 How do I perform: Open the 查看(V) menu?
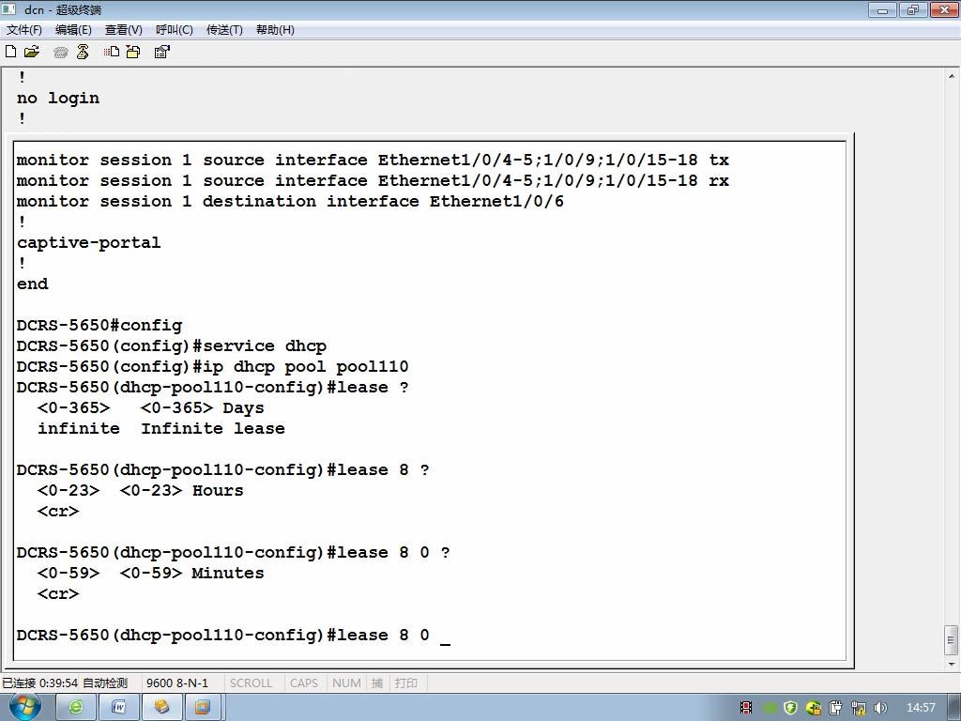123,30
